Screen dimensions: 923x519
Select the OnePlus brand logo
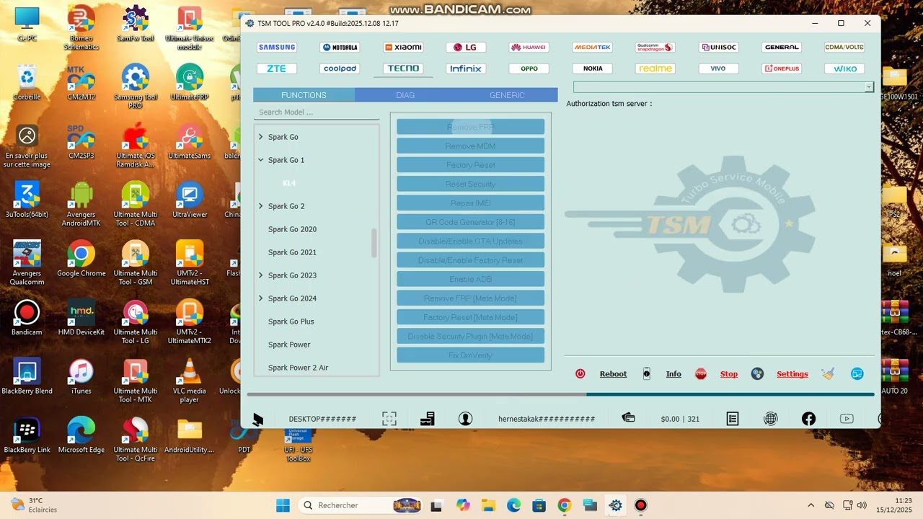pyautogui.click(x=782, y=69)
